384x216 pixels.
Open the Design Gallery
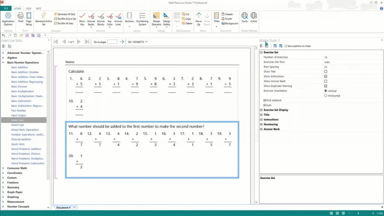pos(166,19)
